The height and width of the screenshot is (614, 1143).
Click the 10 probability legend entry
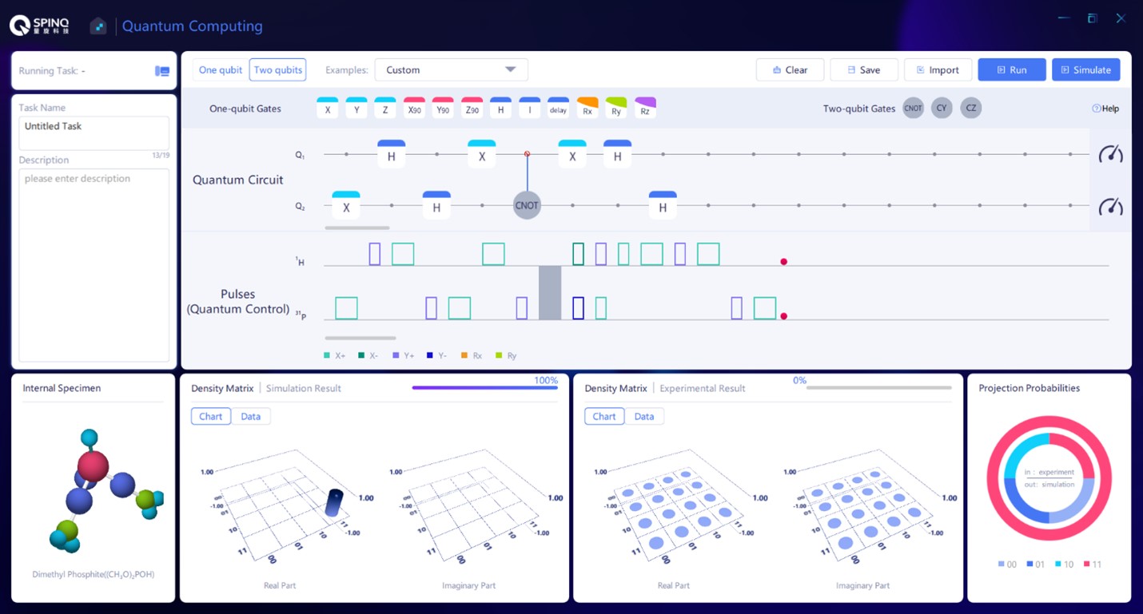(1064, 564)
